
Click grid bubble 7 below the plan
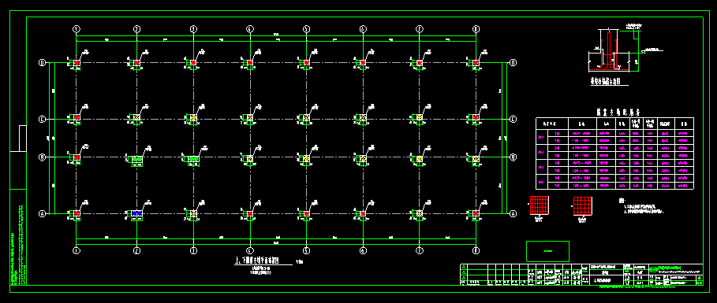[420, 250]
